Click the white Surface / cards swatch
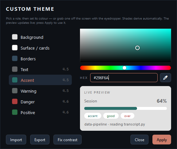The image size is (177, 149). 15,48
